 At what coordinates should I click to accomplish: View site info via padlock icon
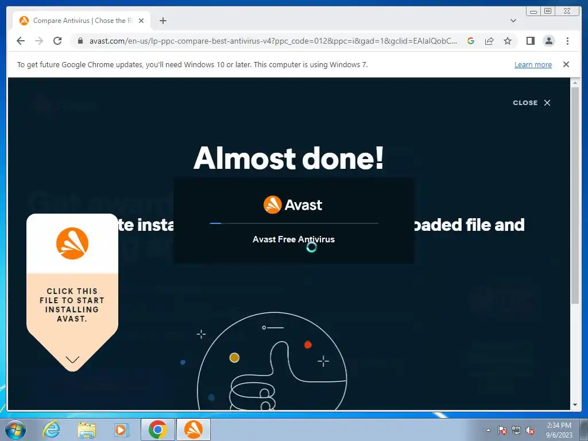click(x=80, y=41)
